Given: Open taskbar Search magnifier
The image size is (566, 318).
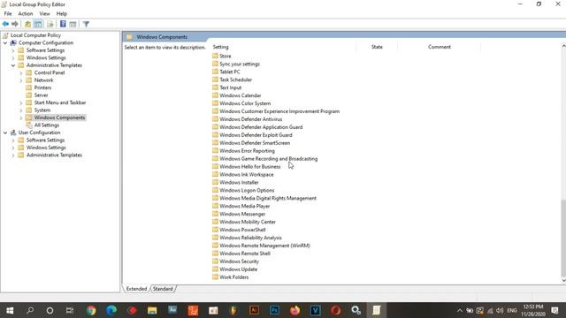Looking at the screenshot, I should click(30, 310).
